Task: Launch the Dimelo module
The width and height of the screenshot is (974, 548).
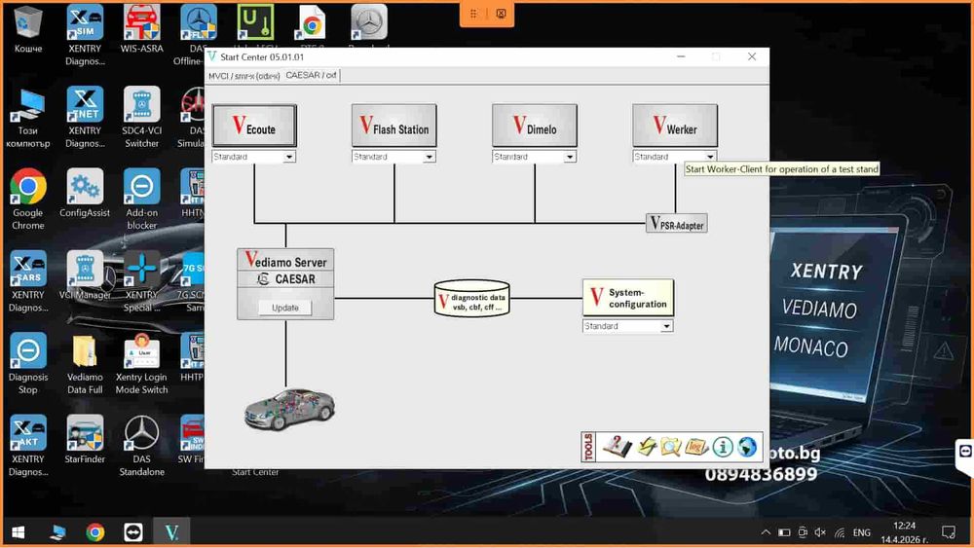Action: (534, 126)
